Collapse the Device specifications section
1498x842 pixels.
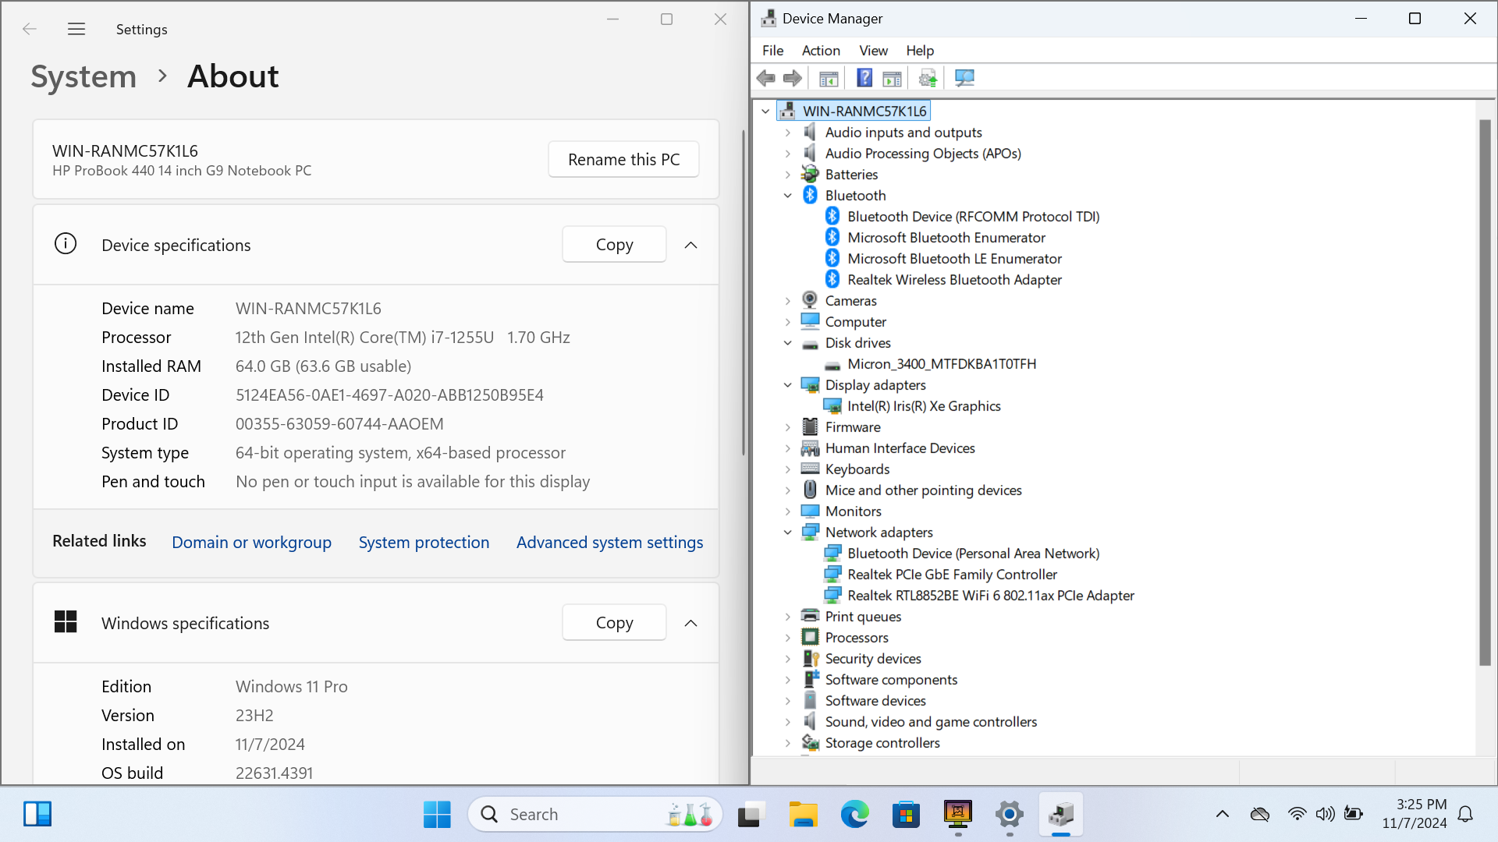pyautogui.click(x=690, y=245)
